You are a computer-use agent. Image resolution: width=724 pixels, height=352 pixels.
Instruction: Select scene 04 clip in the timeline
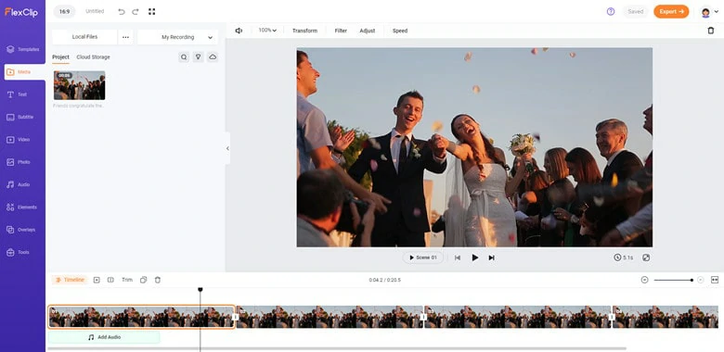(666, 317)
